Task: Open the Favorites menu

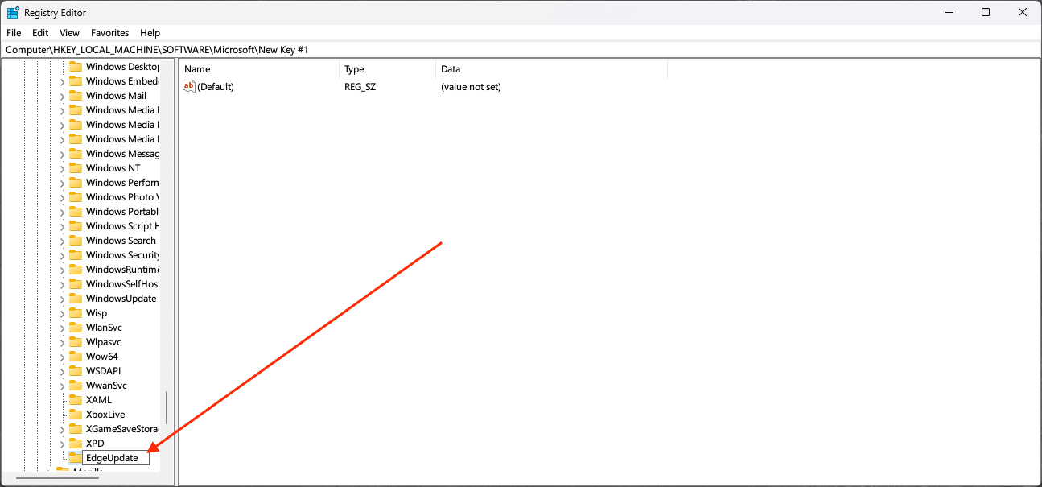Action: [109, 33]
